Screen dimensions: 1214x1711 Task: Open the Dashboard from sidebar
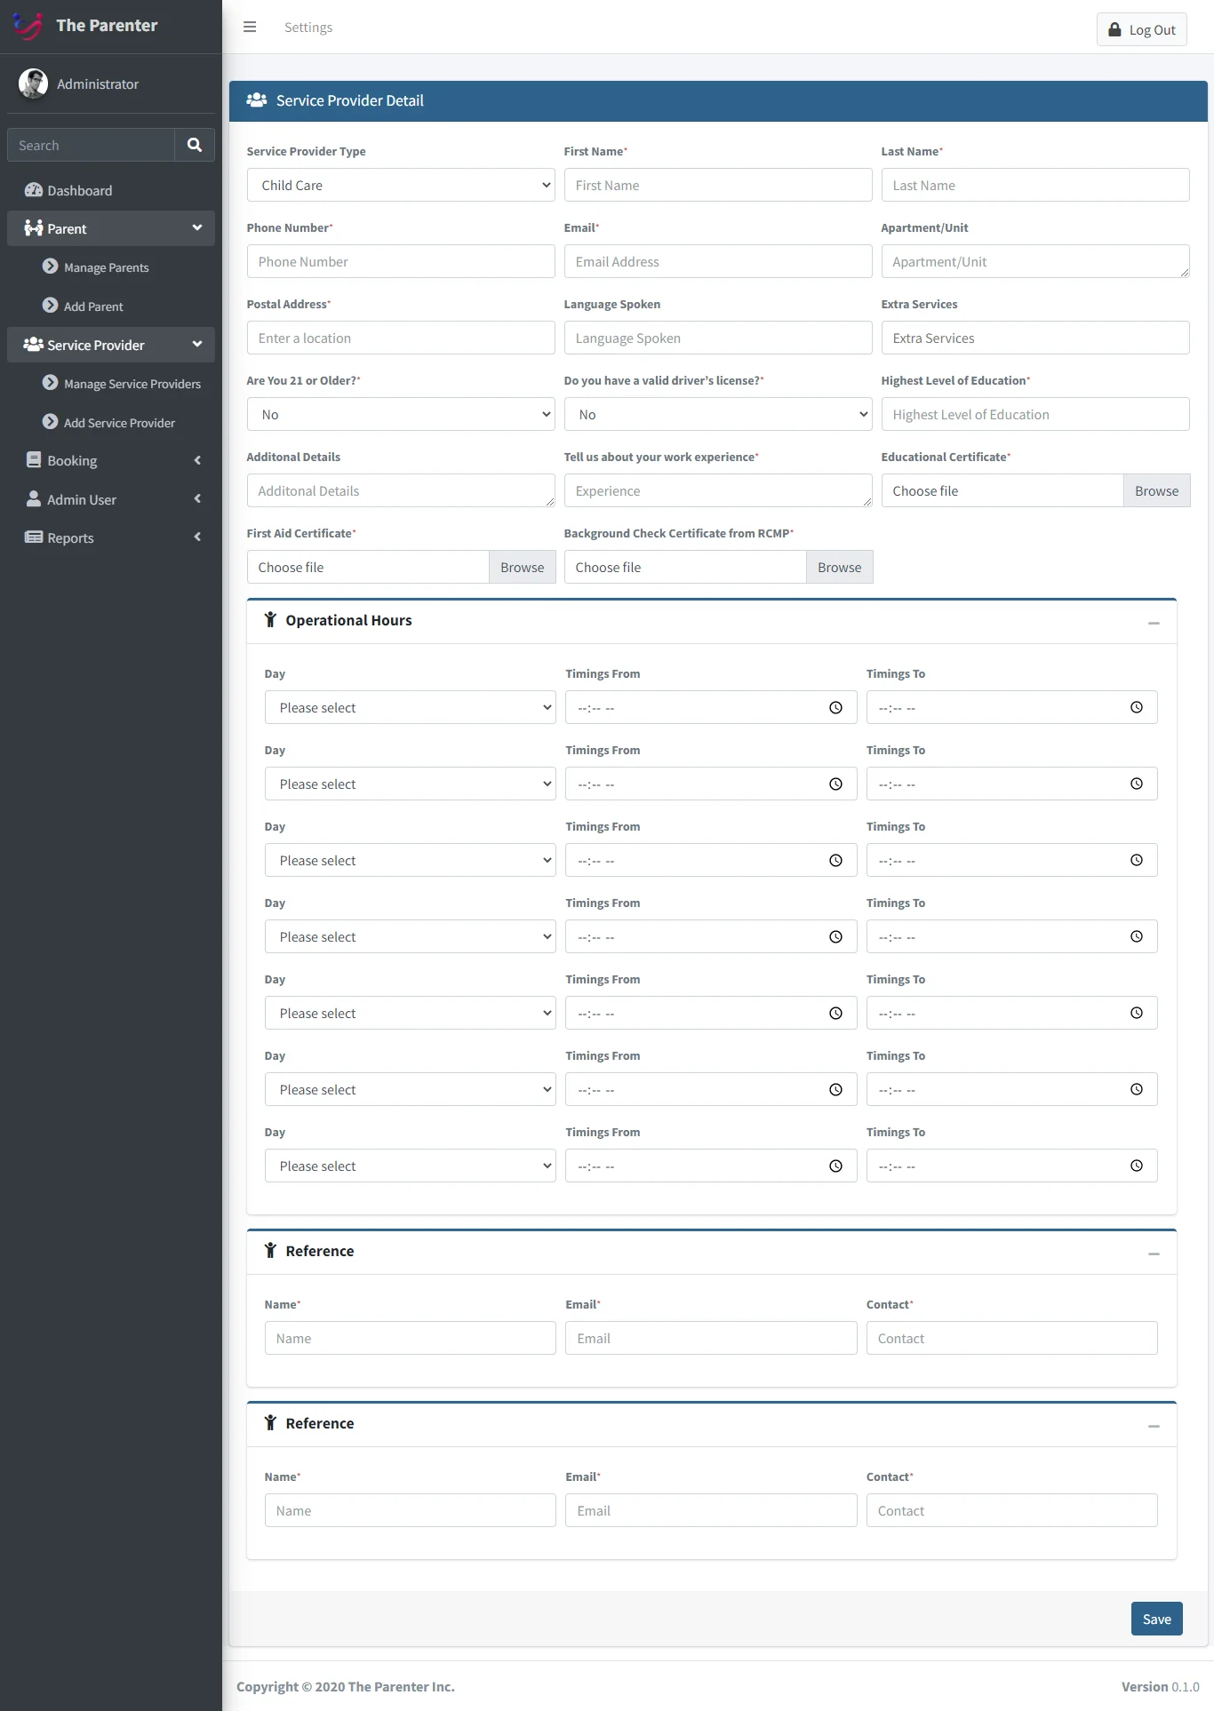[79, 191]
